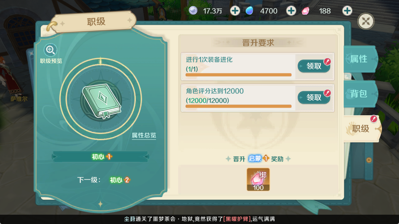The image size is (399, 224).
Task: Add blue gems with the plus icon
Action: (x=291, y=11)
